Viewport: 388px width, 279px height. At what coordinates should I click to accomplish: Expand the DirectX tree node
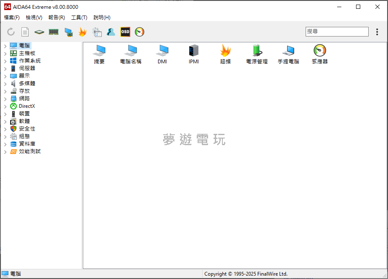(5, 106)
